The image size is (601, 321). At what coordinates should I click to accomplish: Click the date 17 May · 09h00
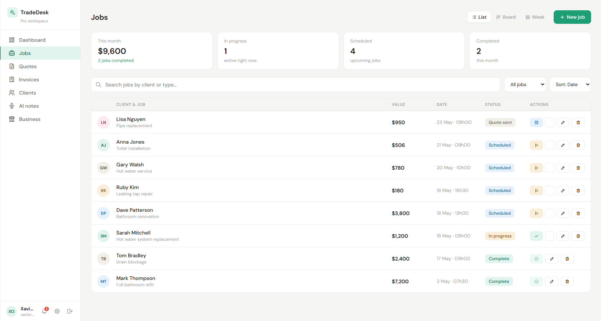click(453, 259)
